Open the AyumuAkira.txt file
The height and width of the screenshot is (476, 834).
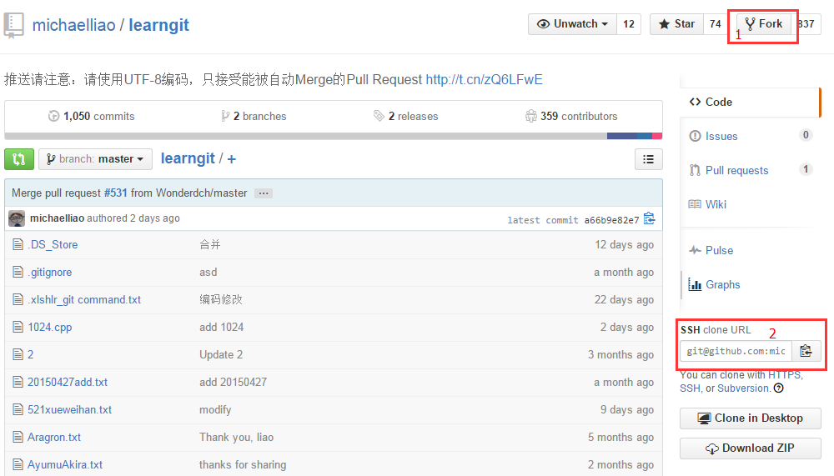(x=65, y=465)
